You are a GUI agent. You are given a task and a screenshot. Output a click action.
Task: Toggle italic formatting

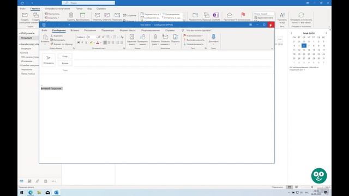coord(82,42)
